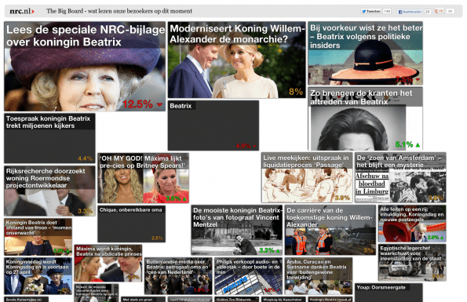Open the Máxima Britney Spears article
The image size is (467, 302).
click(x=144, y=178)
